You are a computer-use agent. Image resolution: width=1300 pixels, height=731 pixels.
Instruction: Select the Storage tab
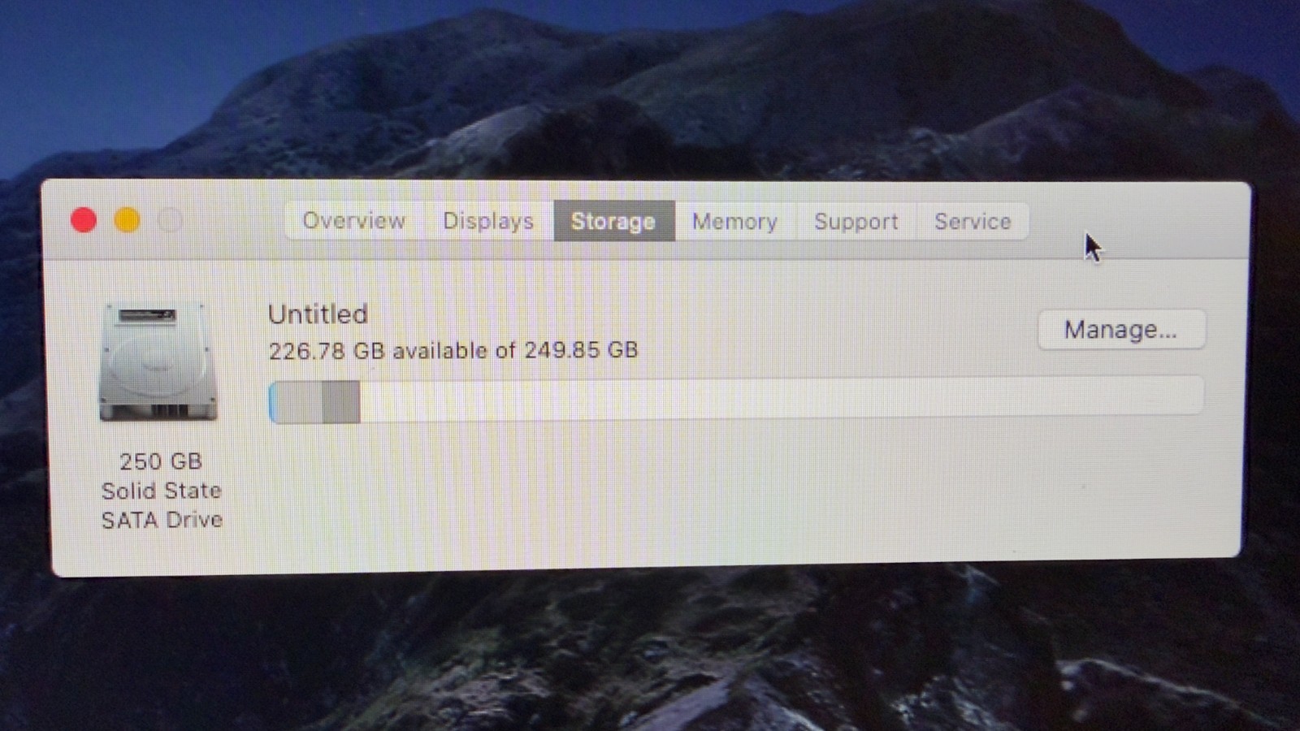[x=613, y=221]
